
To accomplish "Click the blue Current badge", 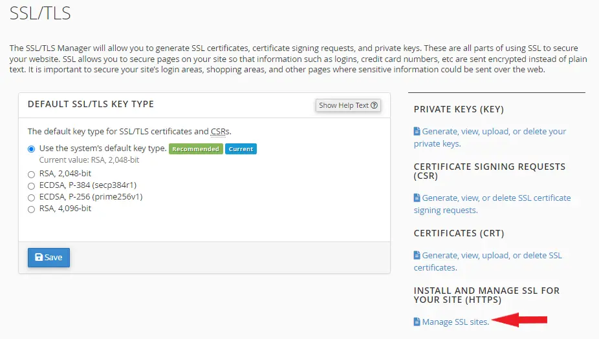I will tap(241, 149).
